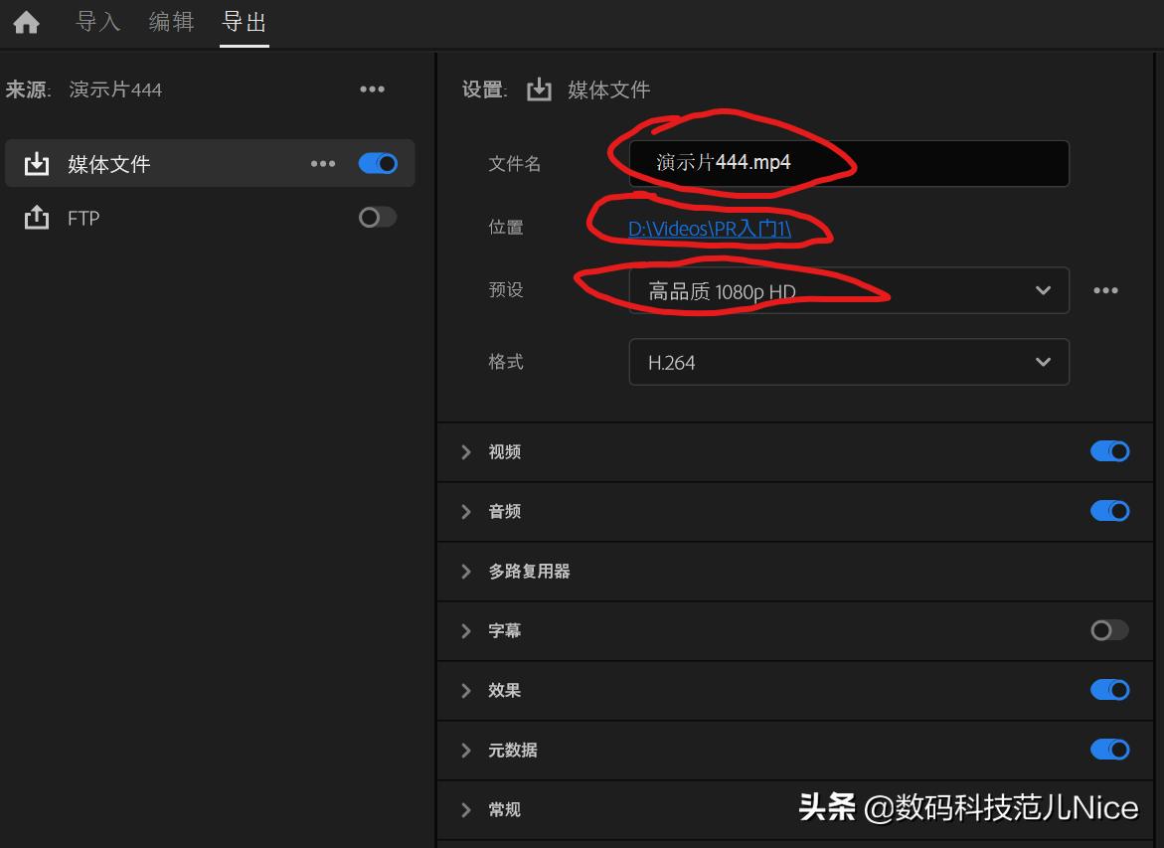Viewport: 1164px width, 848px height.
Task: Open the 媒体文件 ellipsis options in sidebar
Action: point(322,163)
